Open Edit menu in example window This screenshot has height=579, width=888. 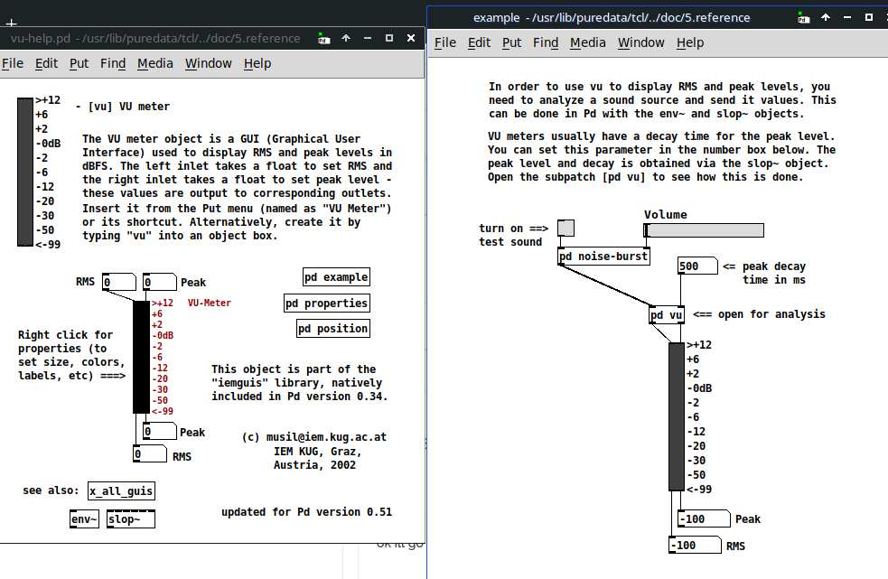point(479,42)
